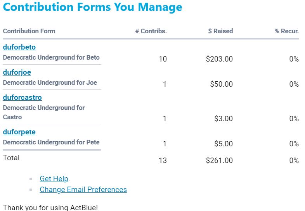Select the 10 contributions count for duforbeto
The width and height of the screenshot is (305, 211).
(x=163, y=59)
